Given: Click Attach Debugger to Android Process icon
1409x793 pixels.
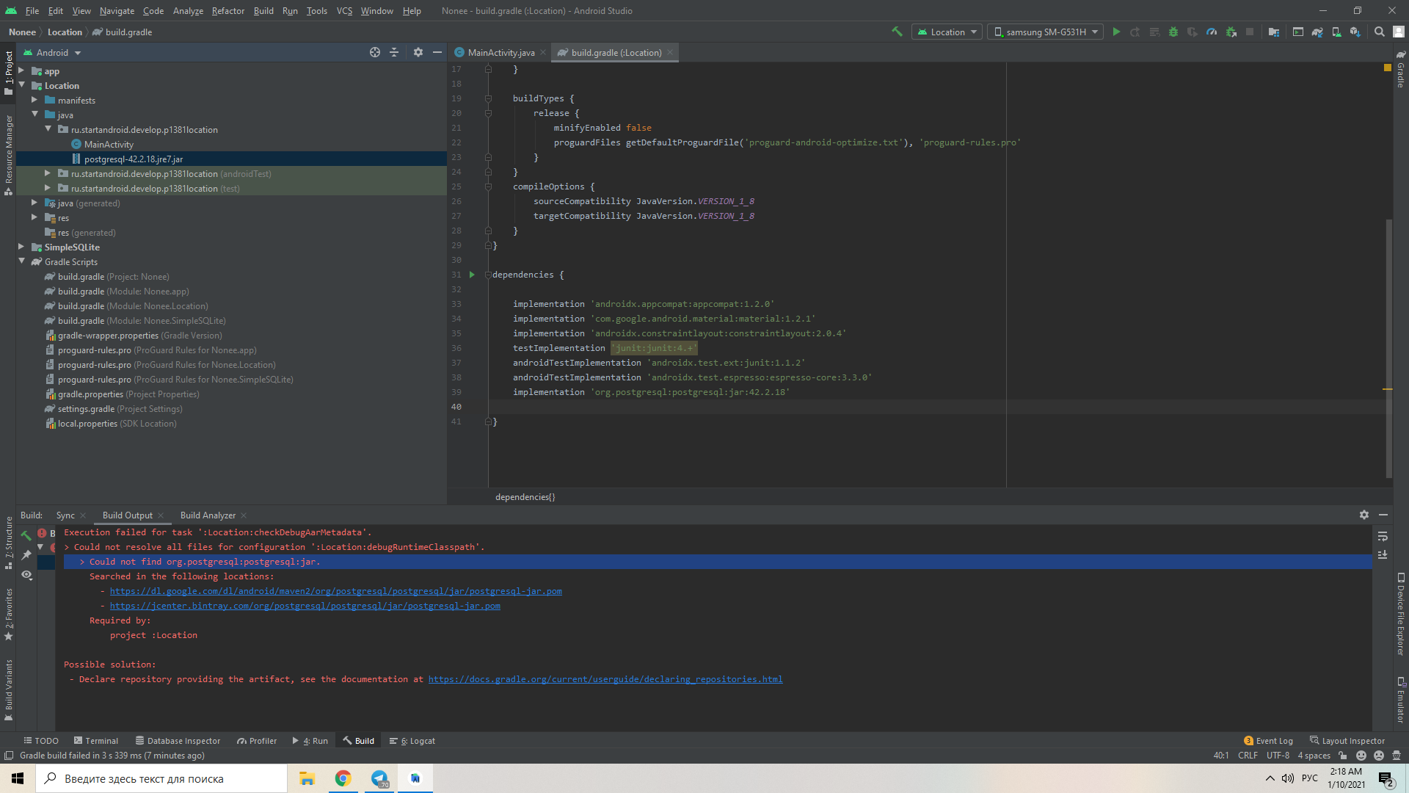Looking at the screenshot, I should (1231, 32).
